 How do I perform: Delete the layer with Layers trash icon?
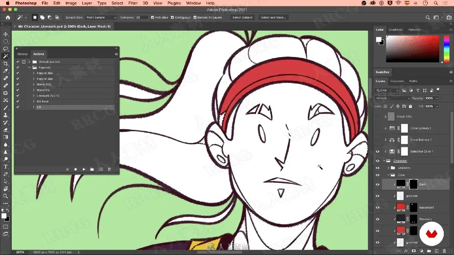444,251
